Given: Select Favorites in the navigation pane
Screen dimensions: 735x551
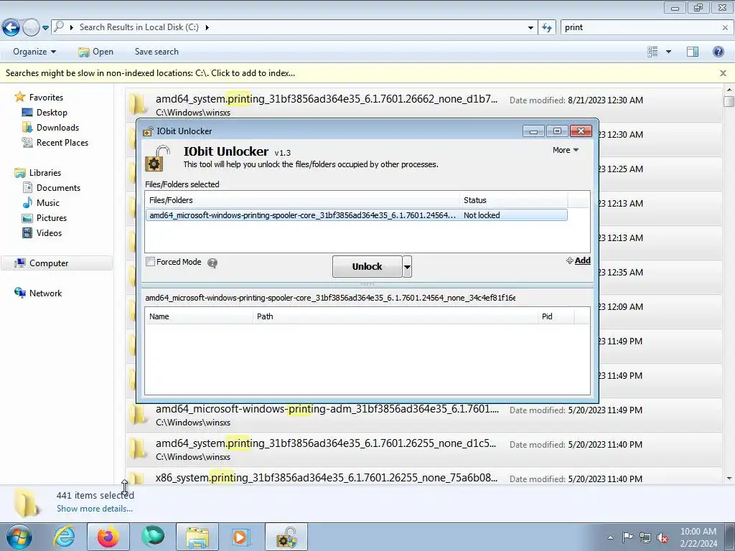Looking at the screenshot, I should click(x=46, y=98).
